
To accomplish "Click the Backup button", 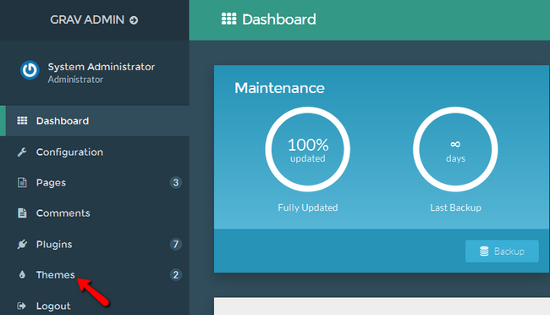I will [x=502, y=251].
